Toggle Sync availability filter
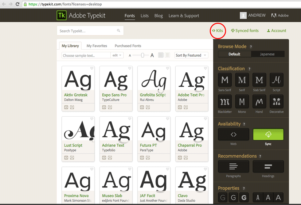The width and height of the screenshot is (301, 205). pyautogui.click(x=268, y=134)
